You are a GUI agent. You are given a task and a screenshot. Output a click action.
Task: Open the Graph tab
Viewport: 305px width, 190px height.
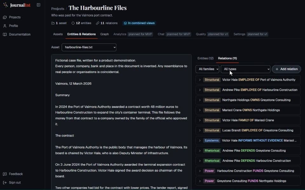pos(105,34)
